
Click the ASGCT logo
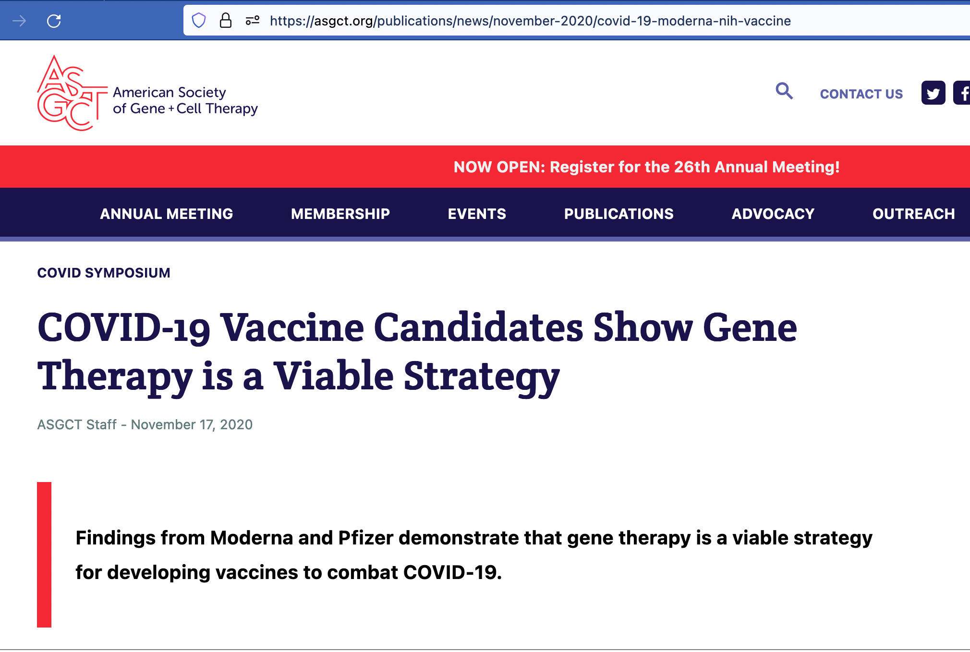click(x=147, y=93)
